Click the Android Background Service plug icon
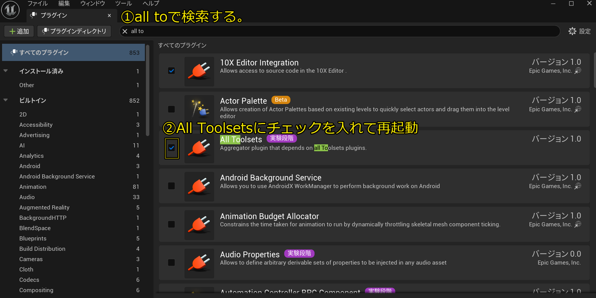596x298 pixels. (199, 186)
